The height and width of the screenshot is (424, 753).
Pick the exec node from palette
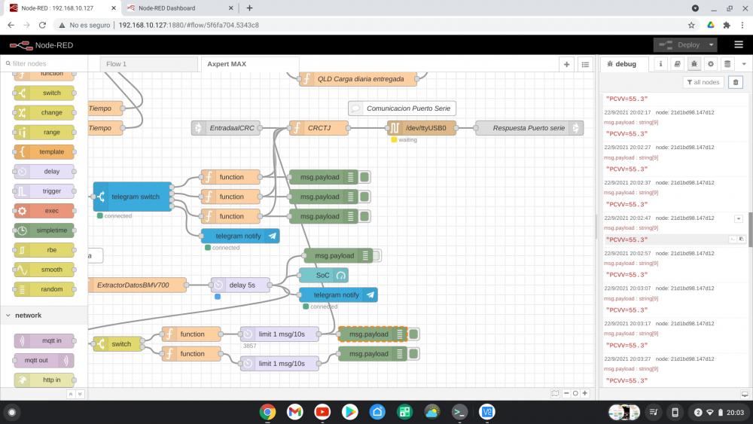[44, 211]
